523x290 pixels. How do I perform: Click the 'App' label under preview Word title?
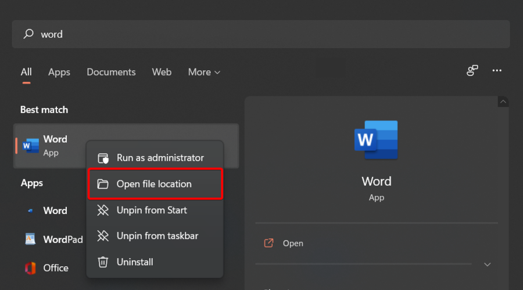(376, 197)
